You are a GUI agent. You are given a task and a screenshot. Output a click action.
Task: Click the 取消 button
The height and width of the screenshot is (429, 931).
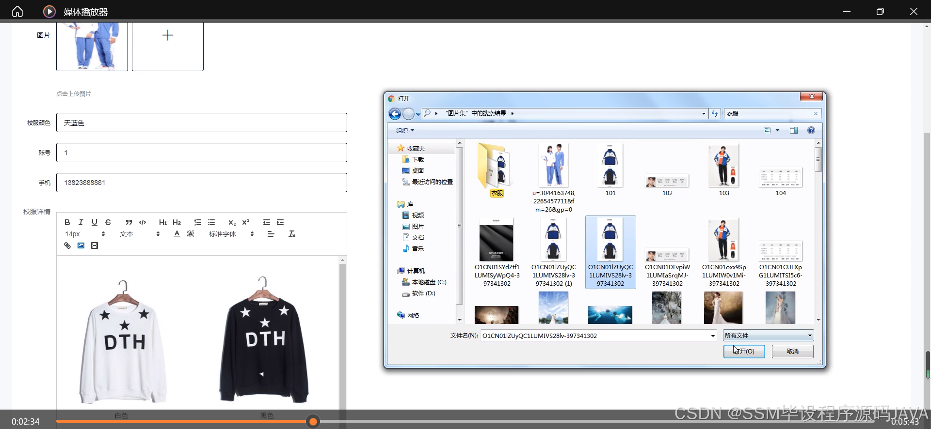pyautogui.click(x=792, y=352)
